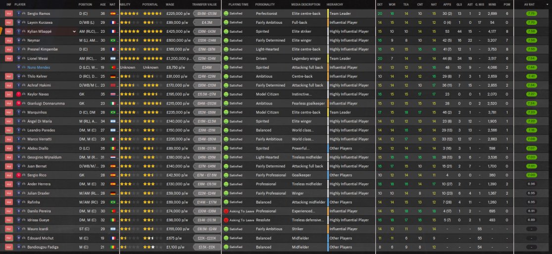Click the shirt icon beside Nuno Mendes
The height and width of the screenshot is (254, 552).
click(x=19, y=67)
